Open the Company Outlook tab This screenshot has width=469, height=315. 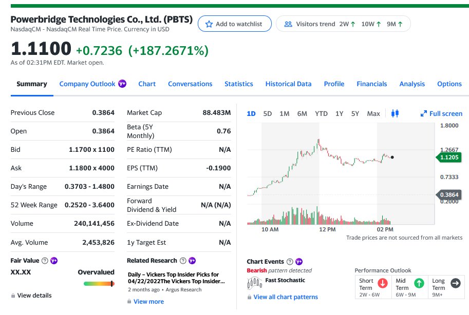87,84
